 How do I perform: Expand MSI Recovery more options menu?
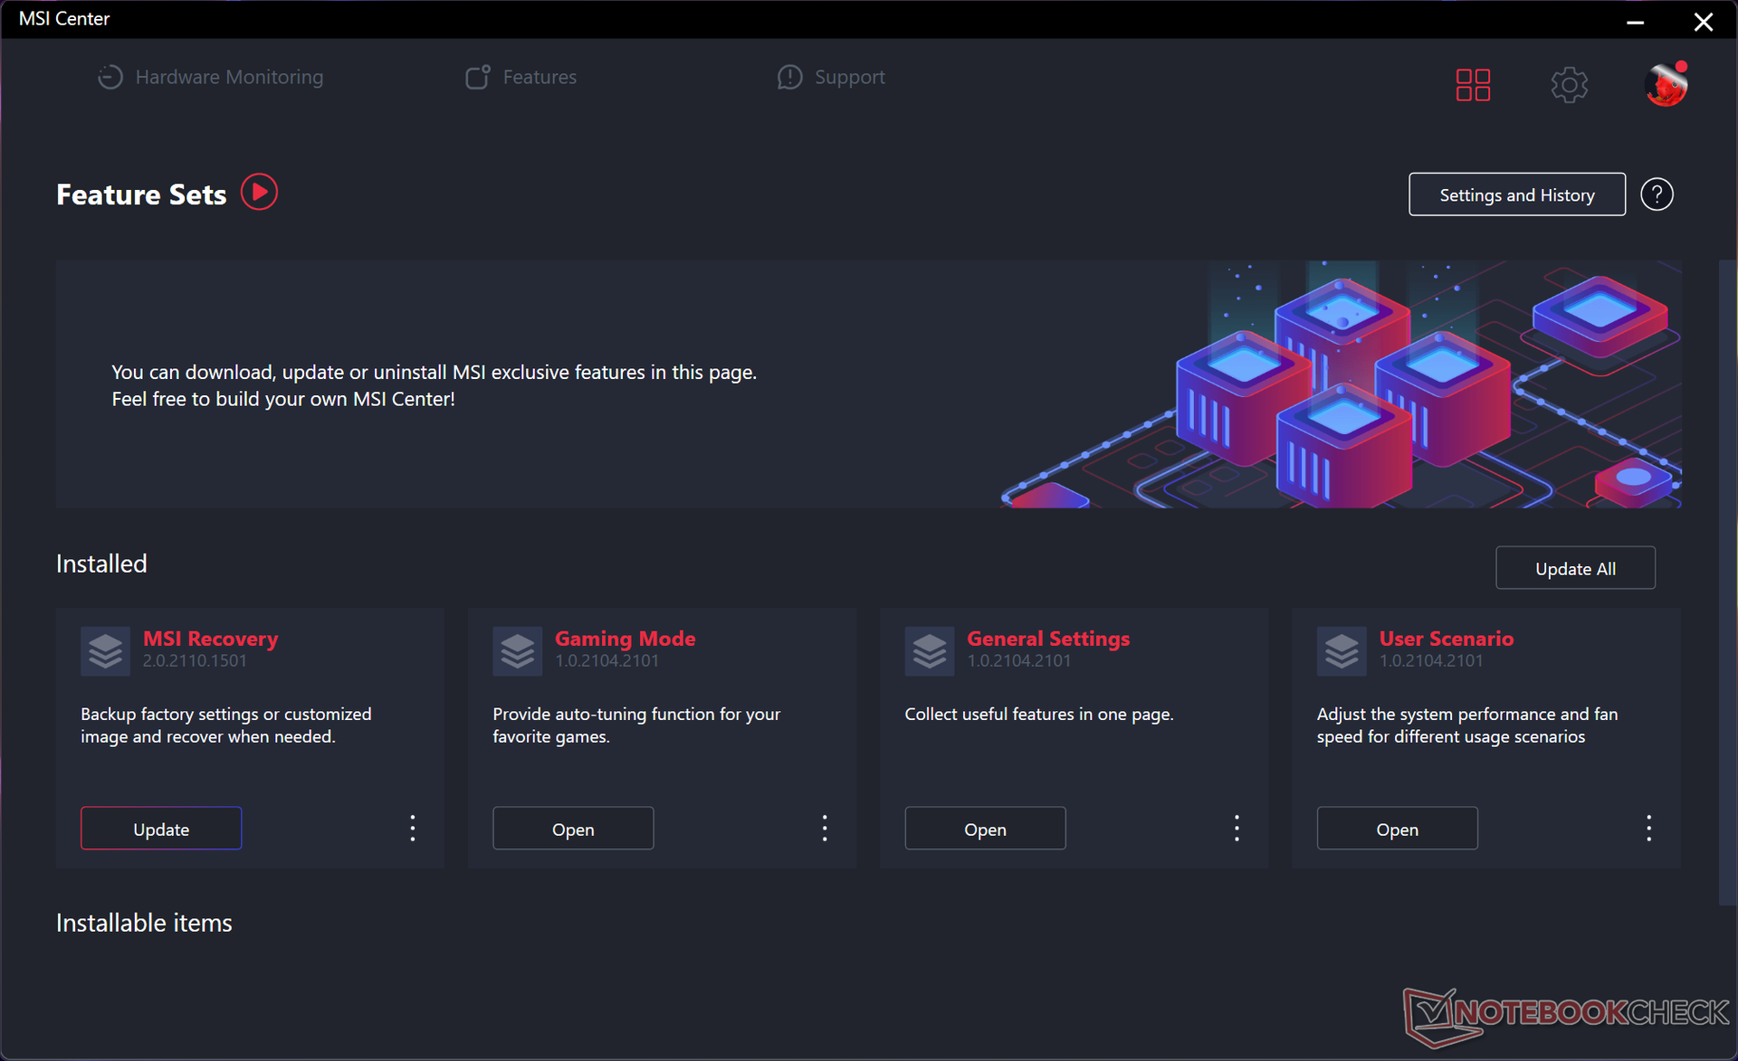tap(413, 829)
